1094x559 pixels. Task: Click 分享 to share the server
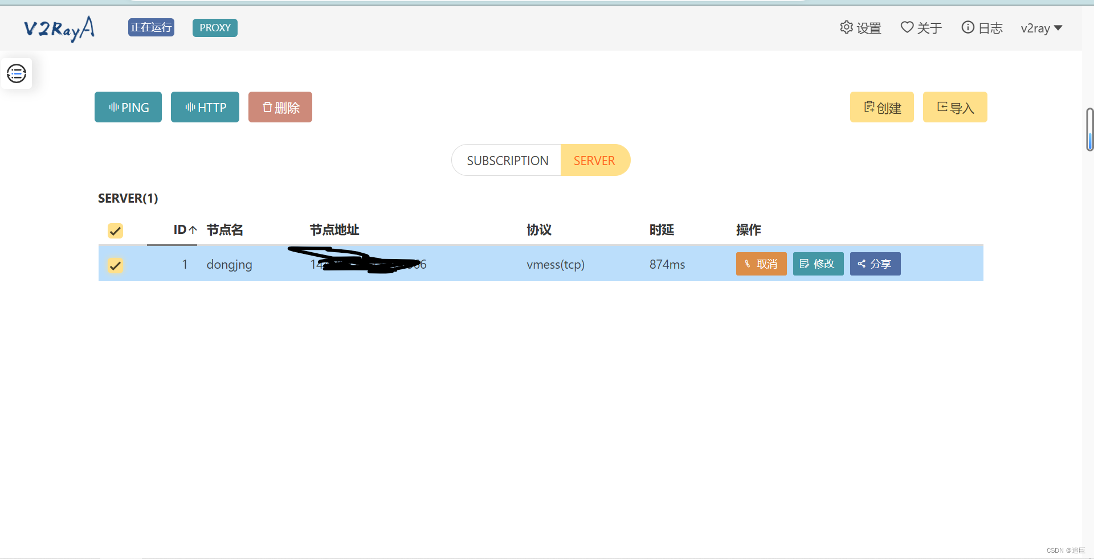click(875, 264)
